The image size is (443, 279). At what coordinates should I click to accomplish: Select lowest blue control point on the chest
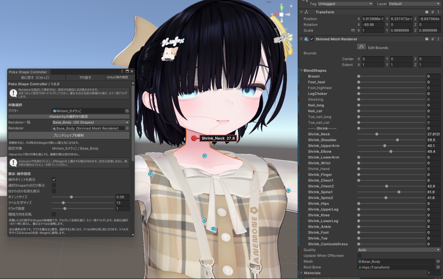(x=213, y=229)
